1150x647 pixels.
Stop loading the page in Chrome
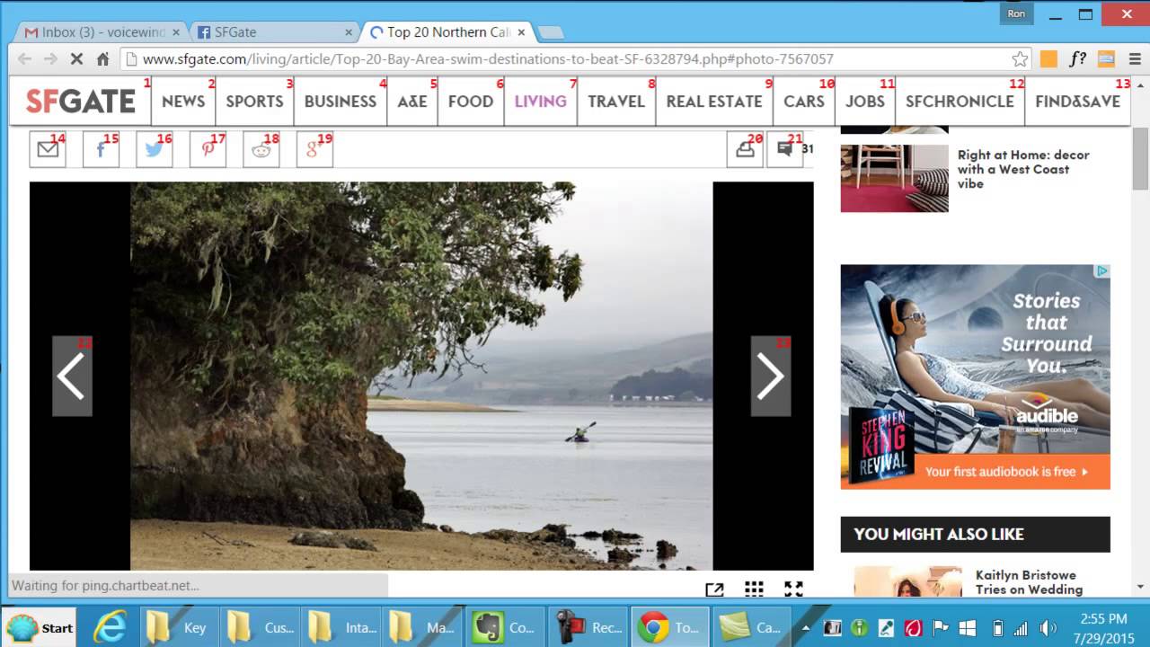click(76, 59)
